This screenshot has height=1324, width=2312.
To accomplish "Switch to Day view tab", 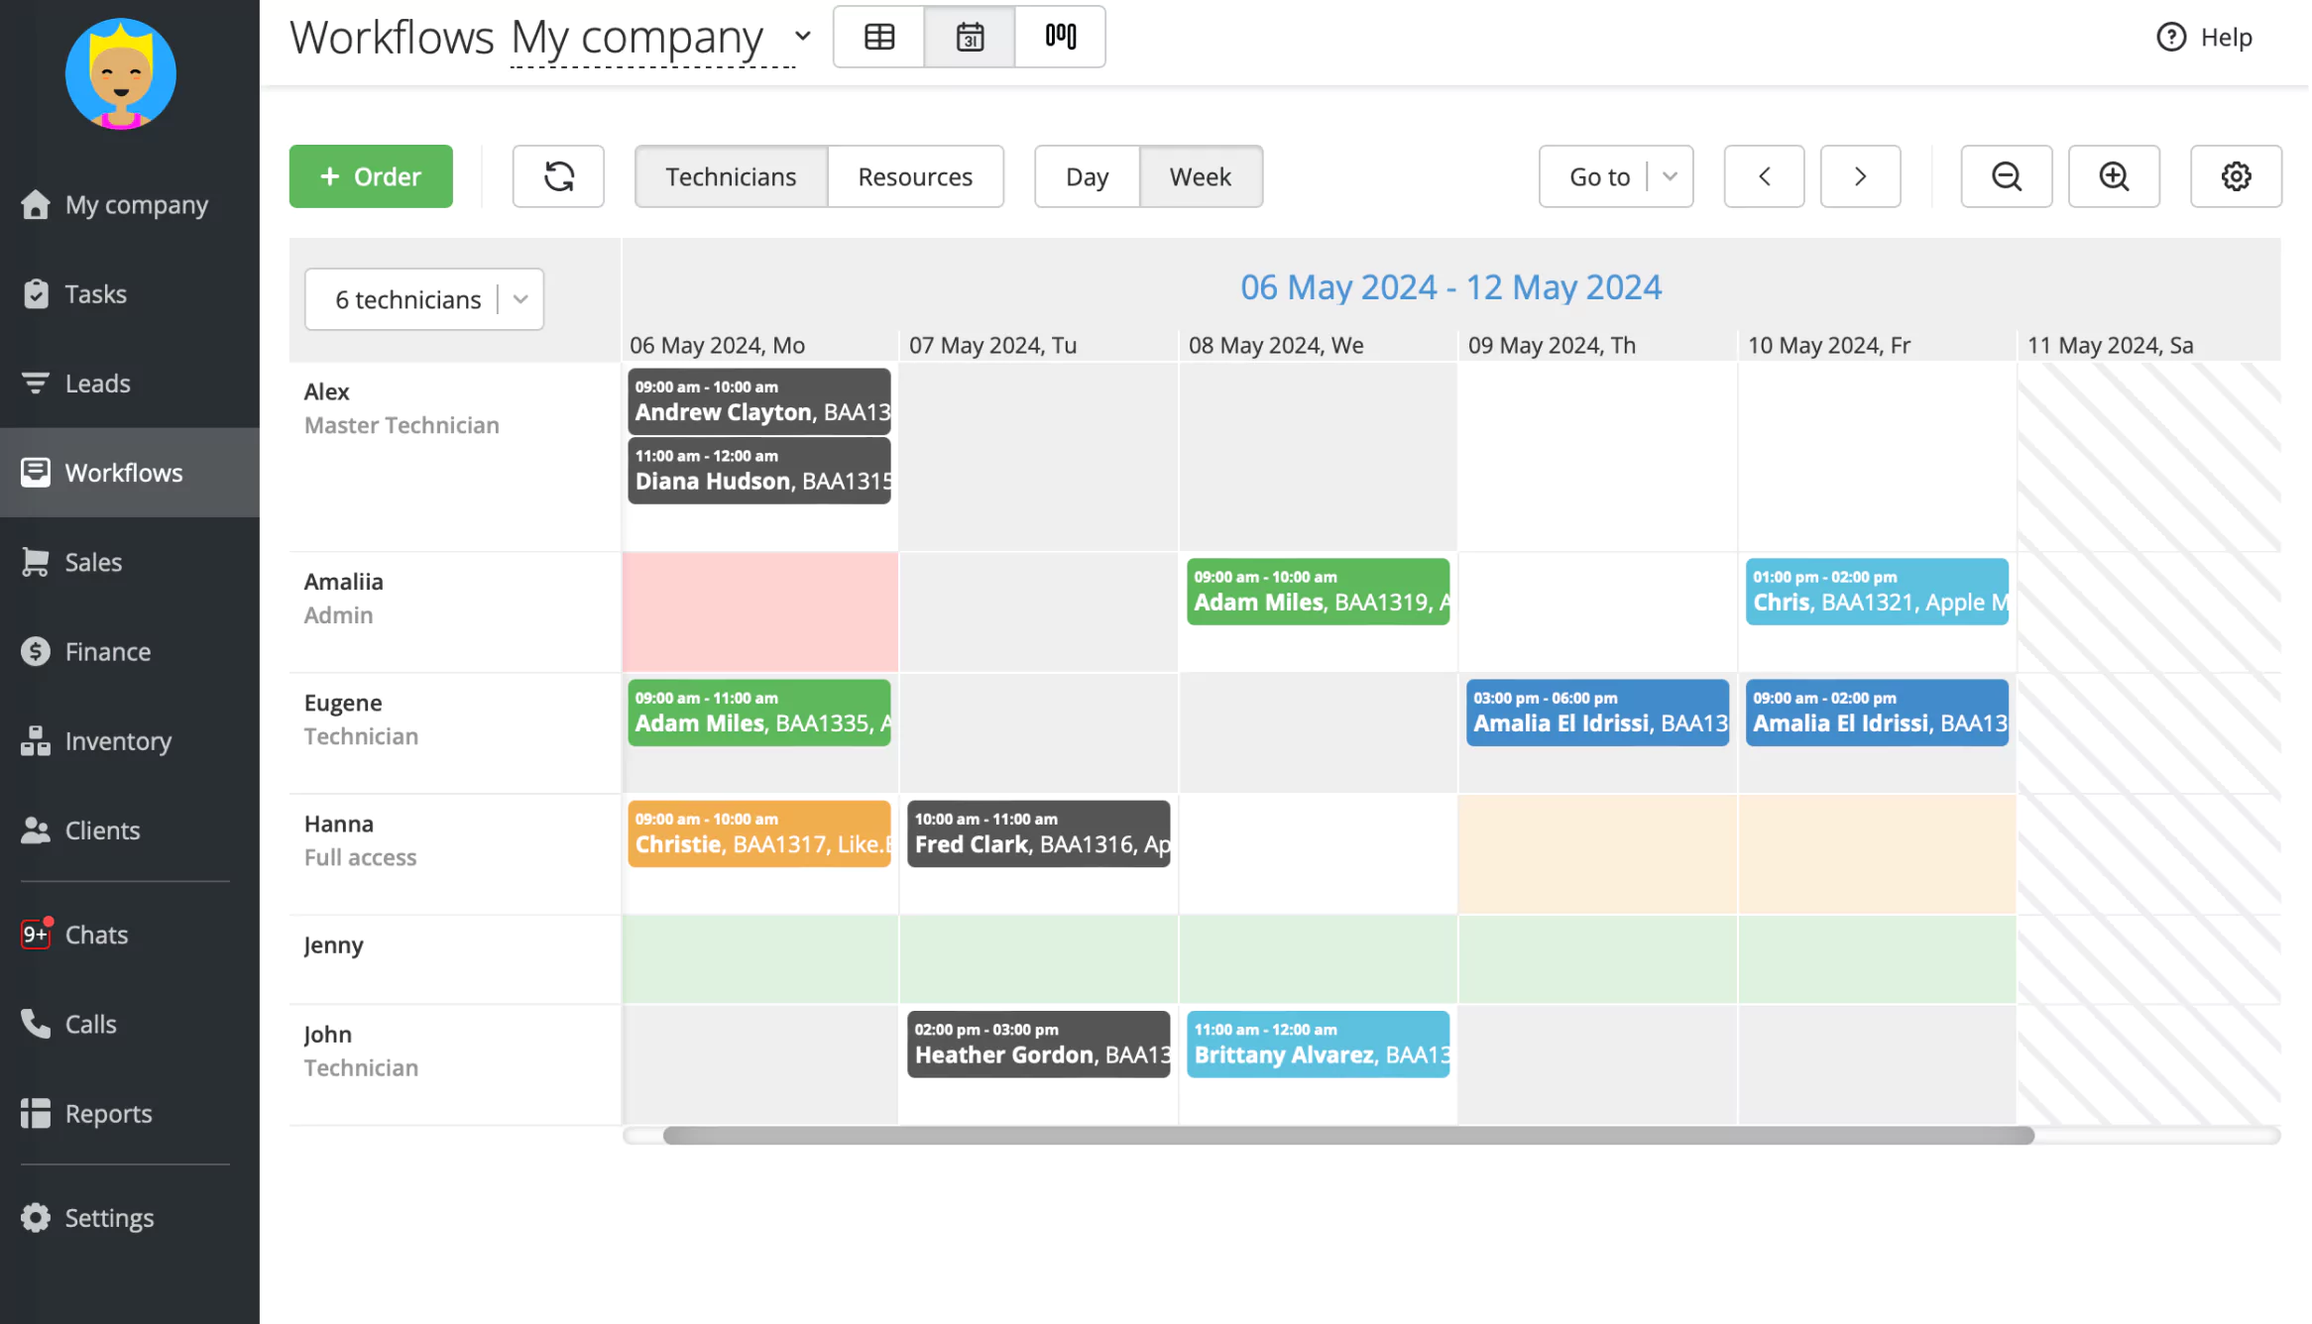I will coord(1088,176).
